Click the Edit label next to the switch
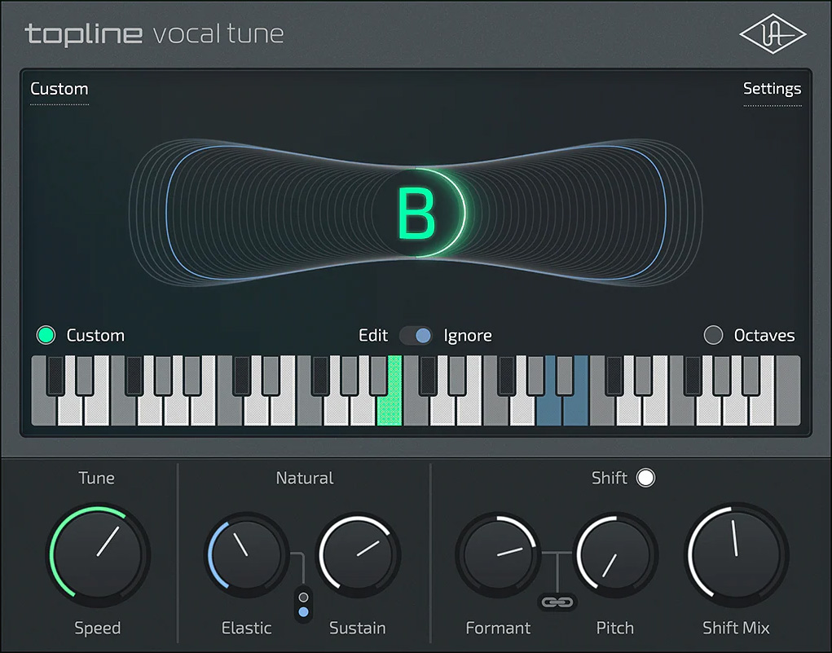This screenshot has height=653, width=832. click(x=373, y=335)
